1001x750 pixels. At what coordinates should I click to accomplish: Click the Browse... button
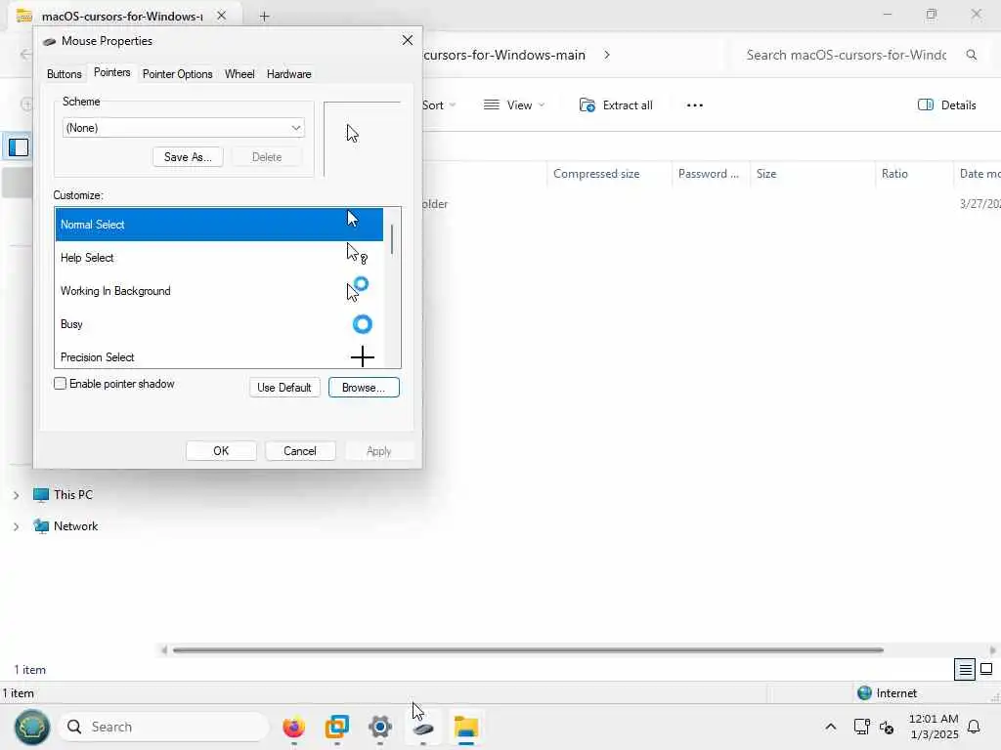364,387
